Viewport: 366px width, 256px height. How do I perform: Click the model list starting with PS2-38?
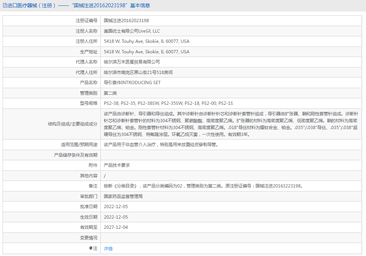168,103
